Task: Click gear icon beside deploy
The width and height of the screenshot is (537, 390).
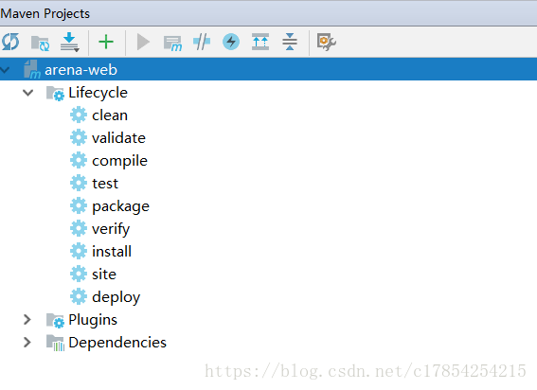Action: click(79, 296)
